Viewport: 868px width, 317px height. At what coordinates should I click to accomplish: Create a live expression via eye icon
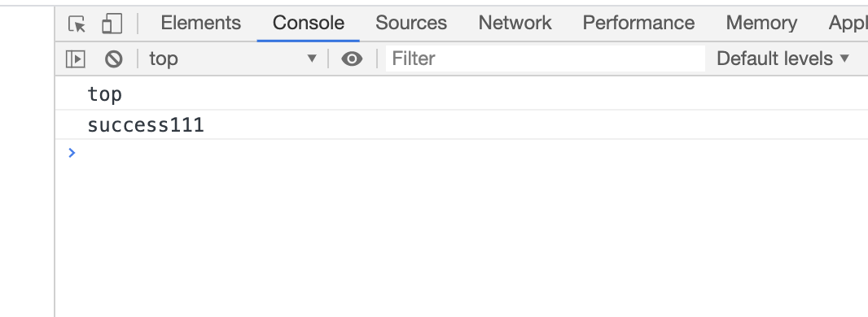click(352, 59)
